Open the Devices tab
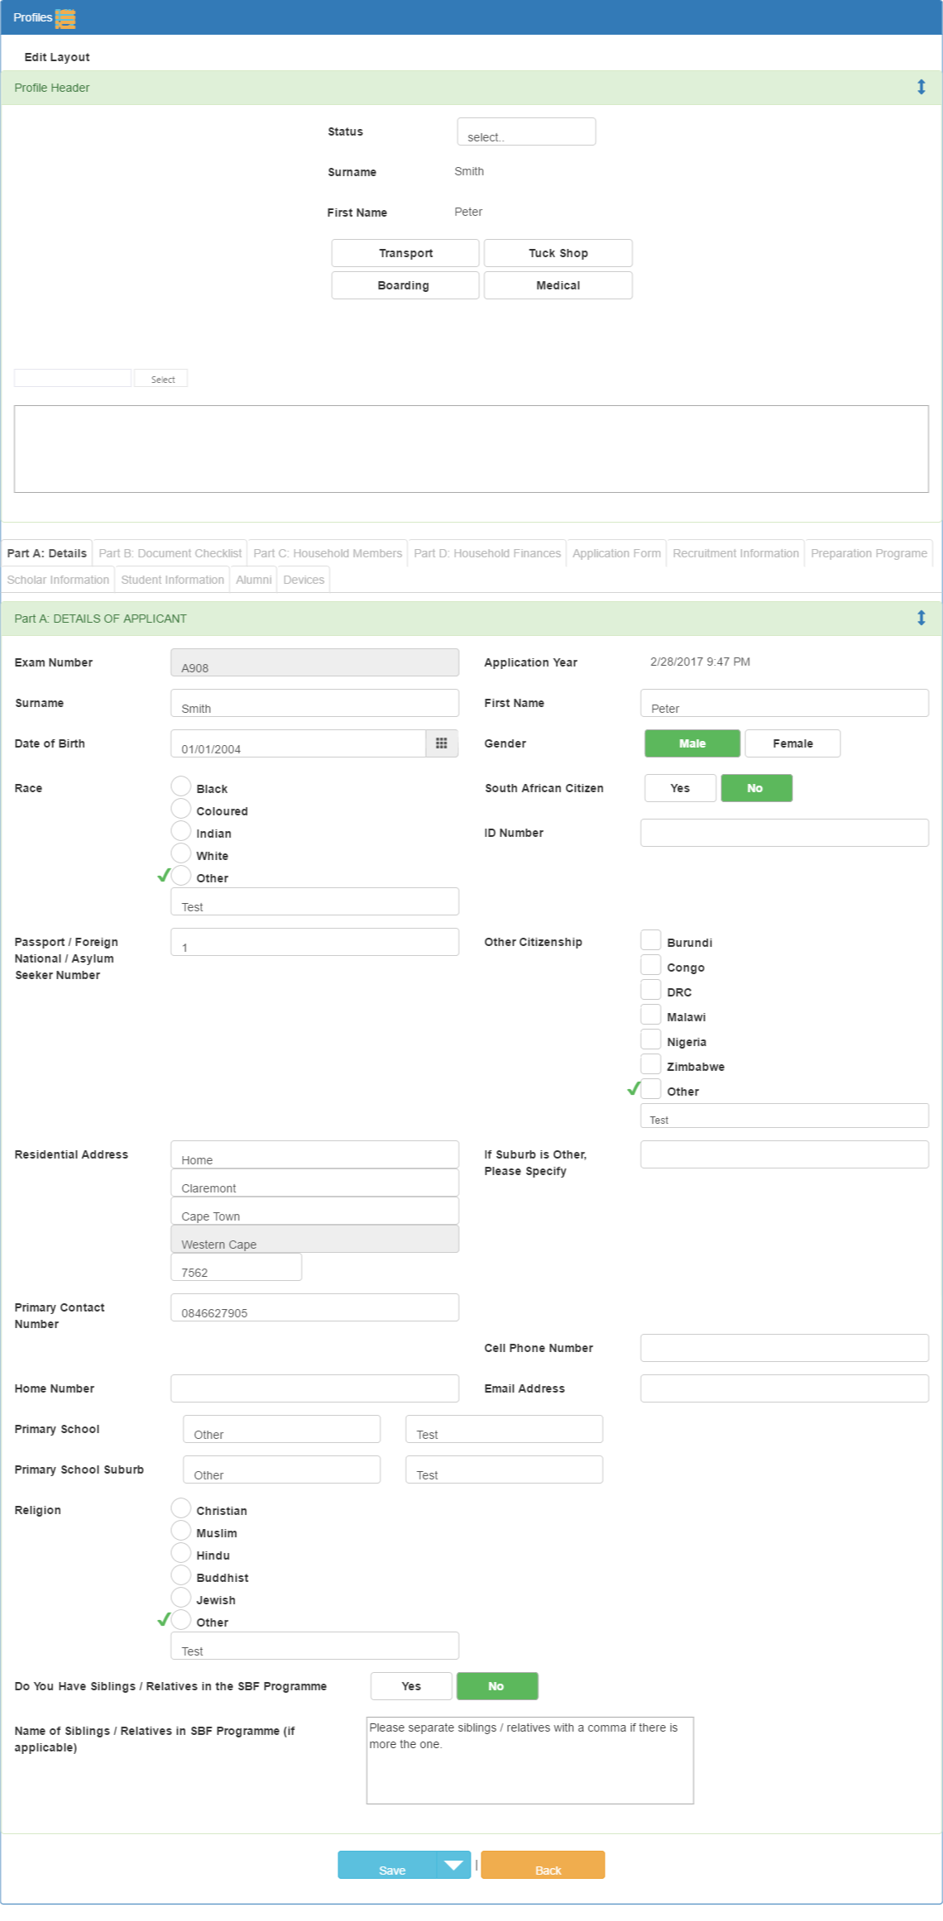The width and height of the screenshot is (943, 1921). 304,580
